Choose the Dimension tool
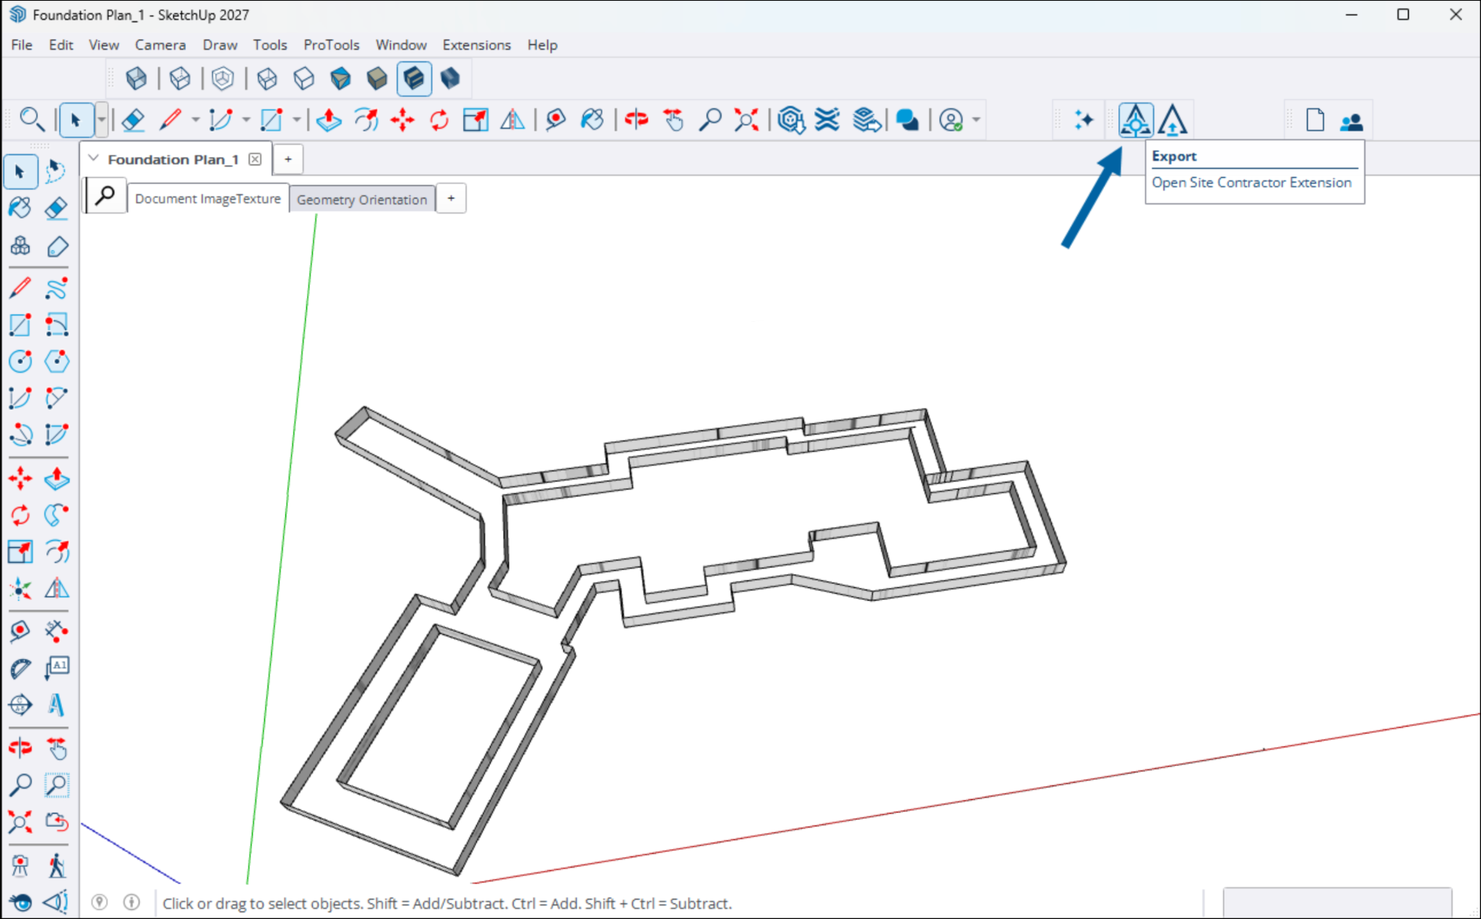Screen dimensions: 1481x919 (56, 631)
